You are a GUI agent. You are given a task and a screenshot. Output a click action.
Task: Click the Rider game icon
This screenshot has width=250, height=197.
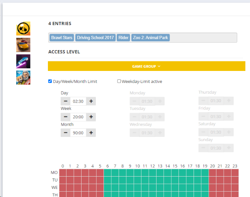[23, 61]
